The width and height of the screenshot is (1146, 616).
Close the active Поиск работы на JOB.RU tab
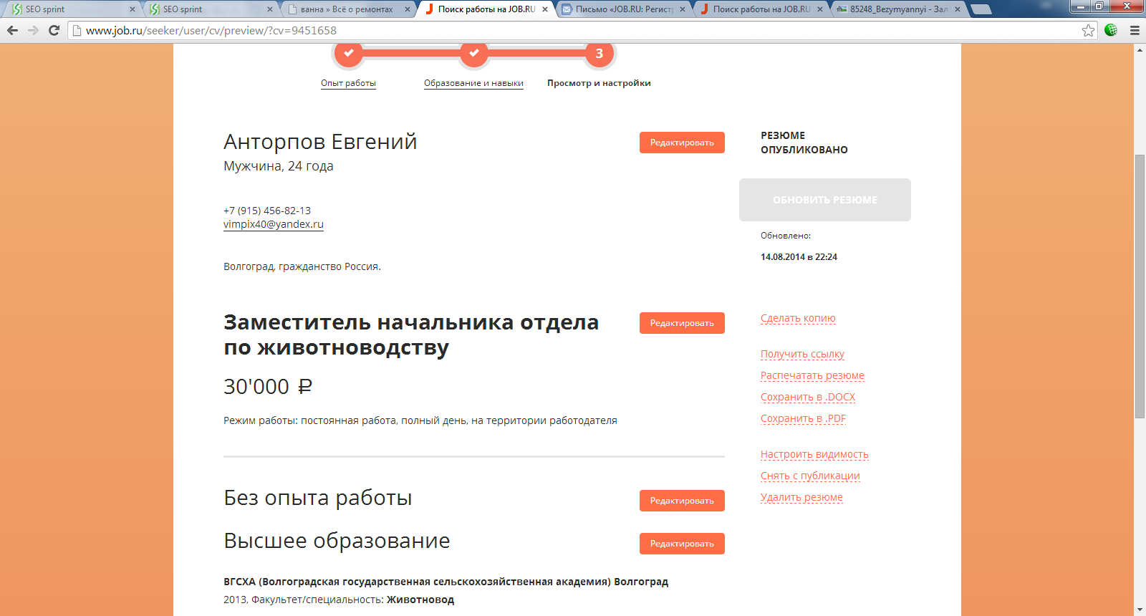tap(545, 9)
